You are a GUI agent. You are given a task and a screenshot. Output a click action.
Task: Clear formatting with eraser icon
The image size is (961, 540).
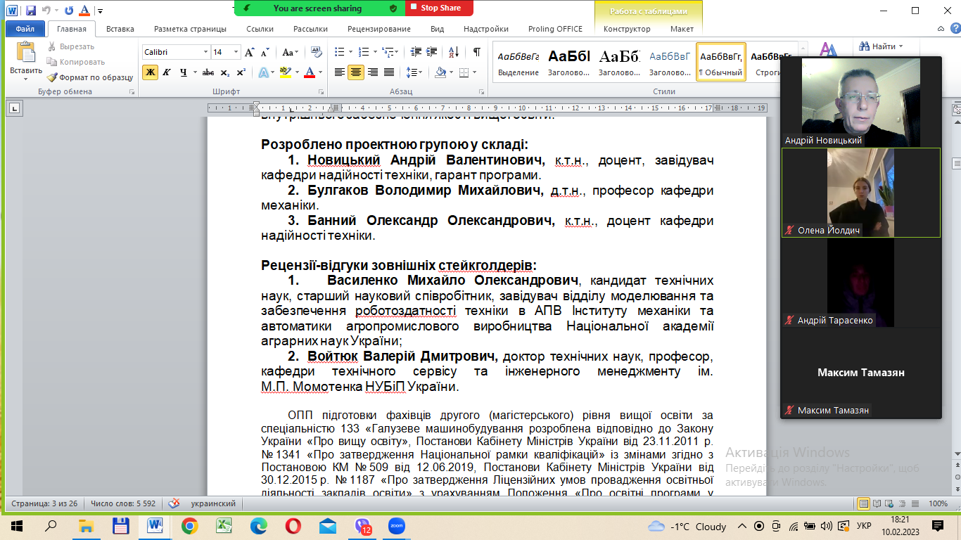(316, 52)
